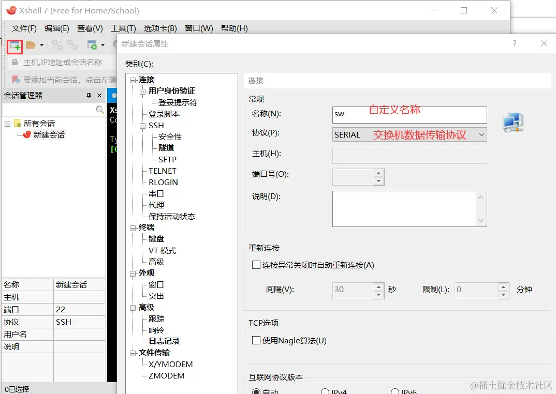Open the 窗口(W) menu
Screen dimensions: 556x394
[x=199, y=28]
